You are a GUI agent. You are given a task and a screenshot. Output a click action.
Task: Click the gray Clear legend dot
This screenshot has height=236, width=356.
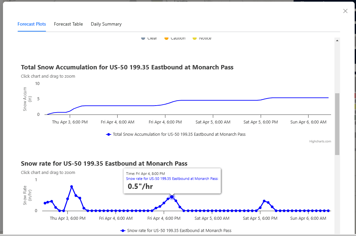click(x=143, y=38)
